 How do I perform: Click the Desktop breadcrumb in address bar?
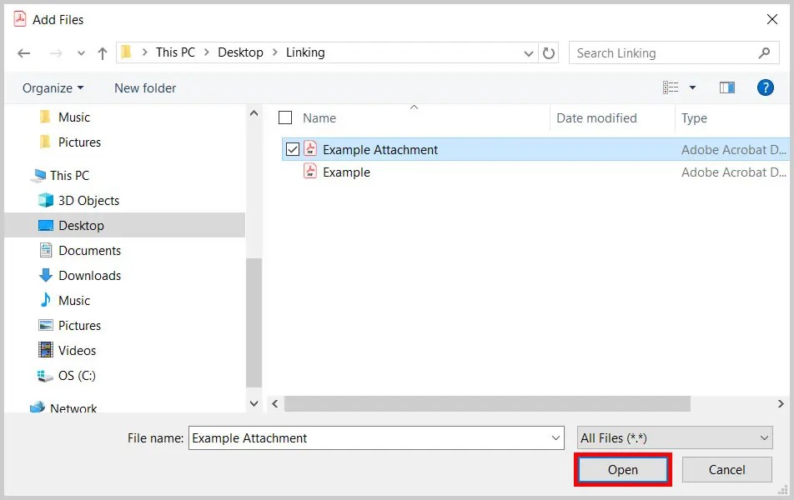coord(240,52)
